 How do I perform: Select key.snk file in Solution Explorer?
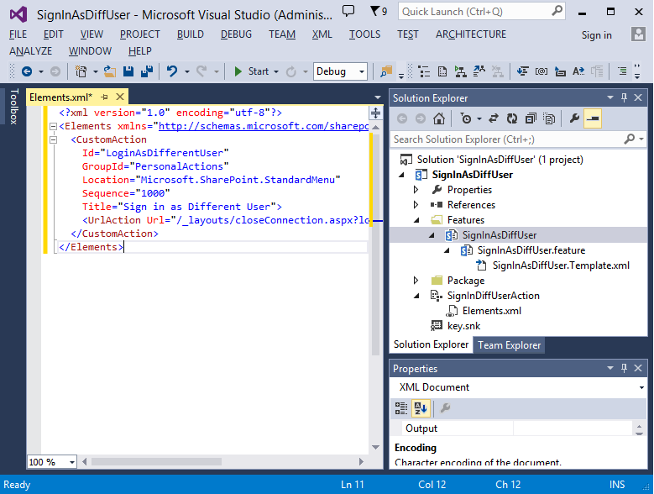coord(463,326)
